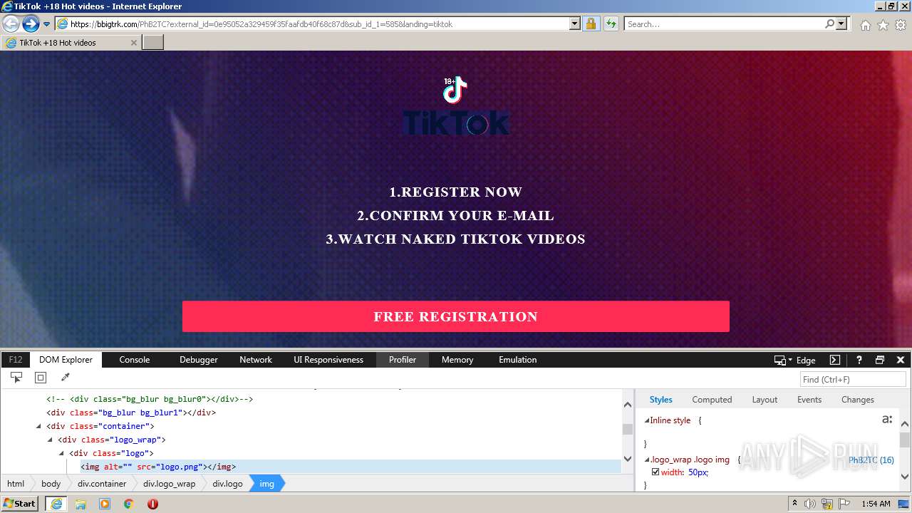Select the img src logo.png DOM line

point(158,467)
